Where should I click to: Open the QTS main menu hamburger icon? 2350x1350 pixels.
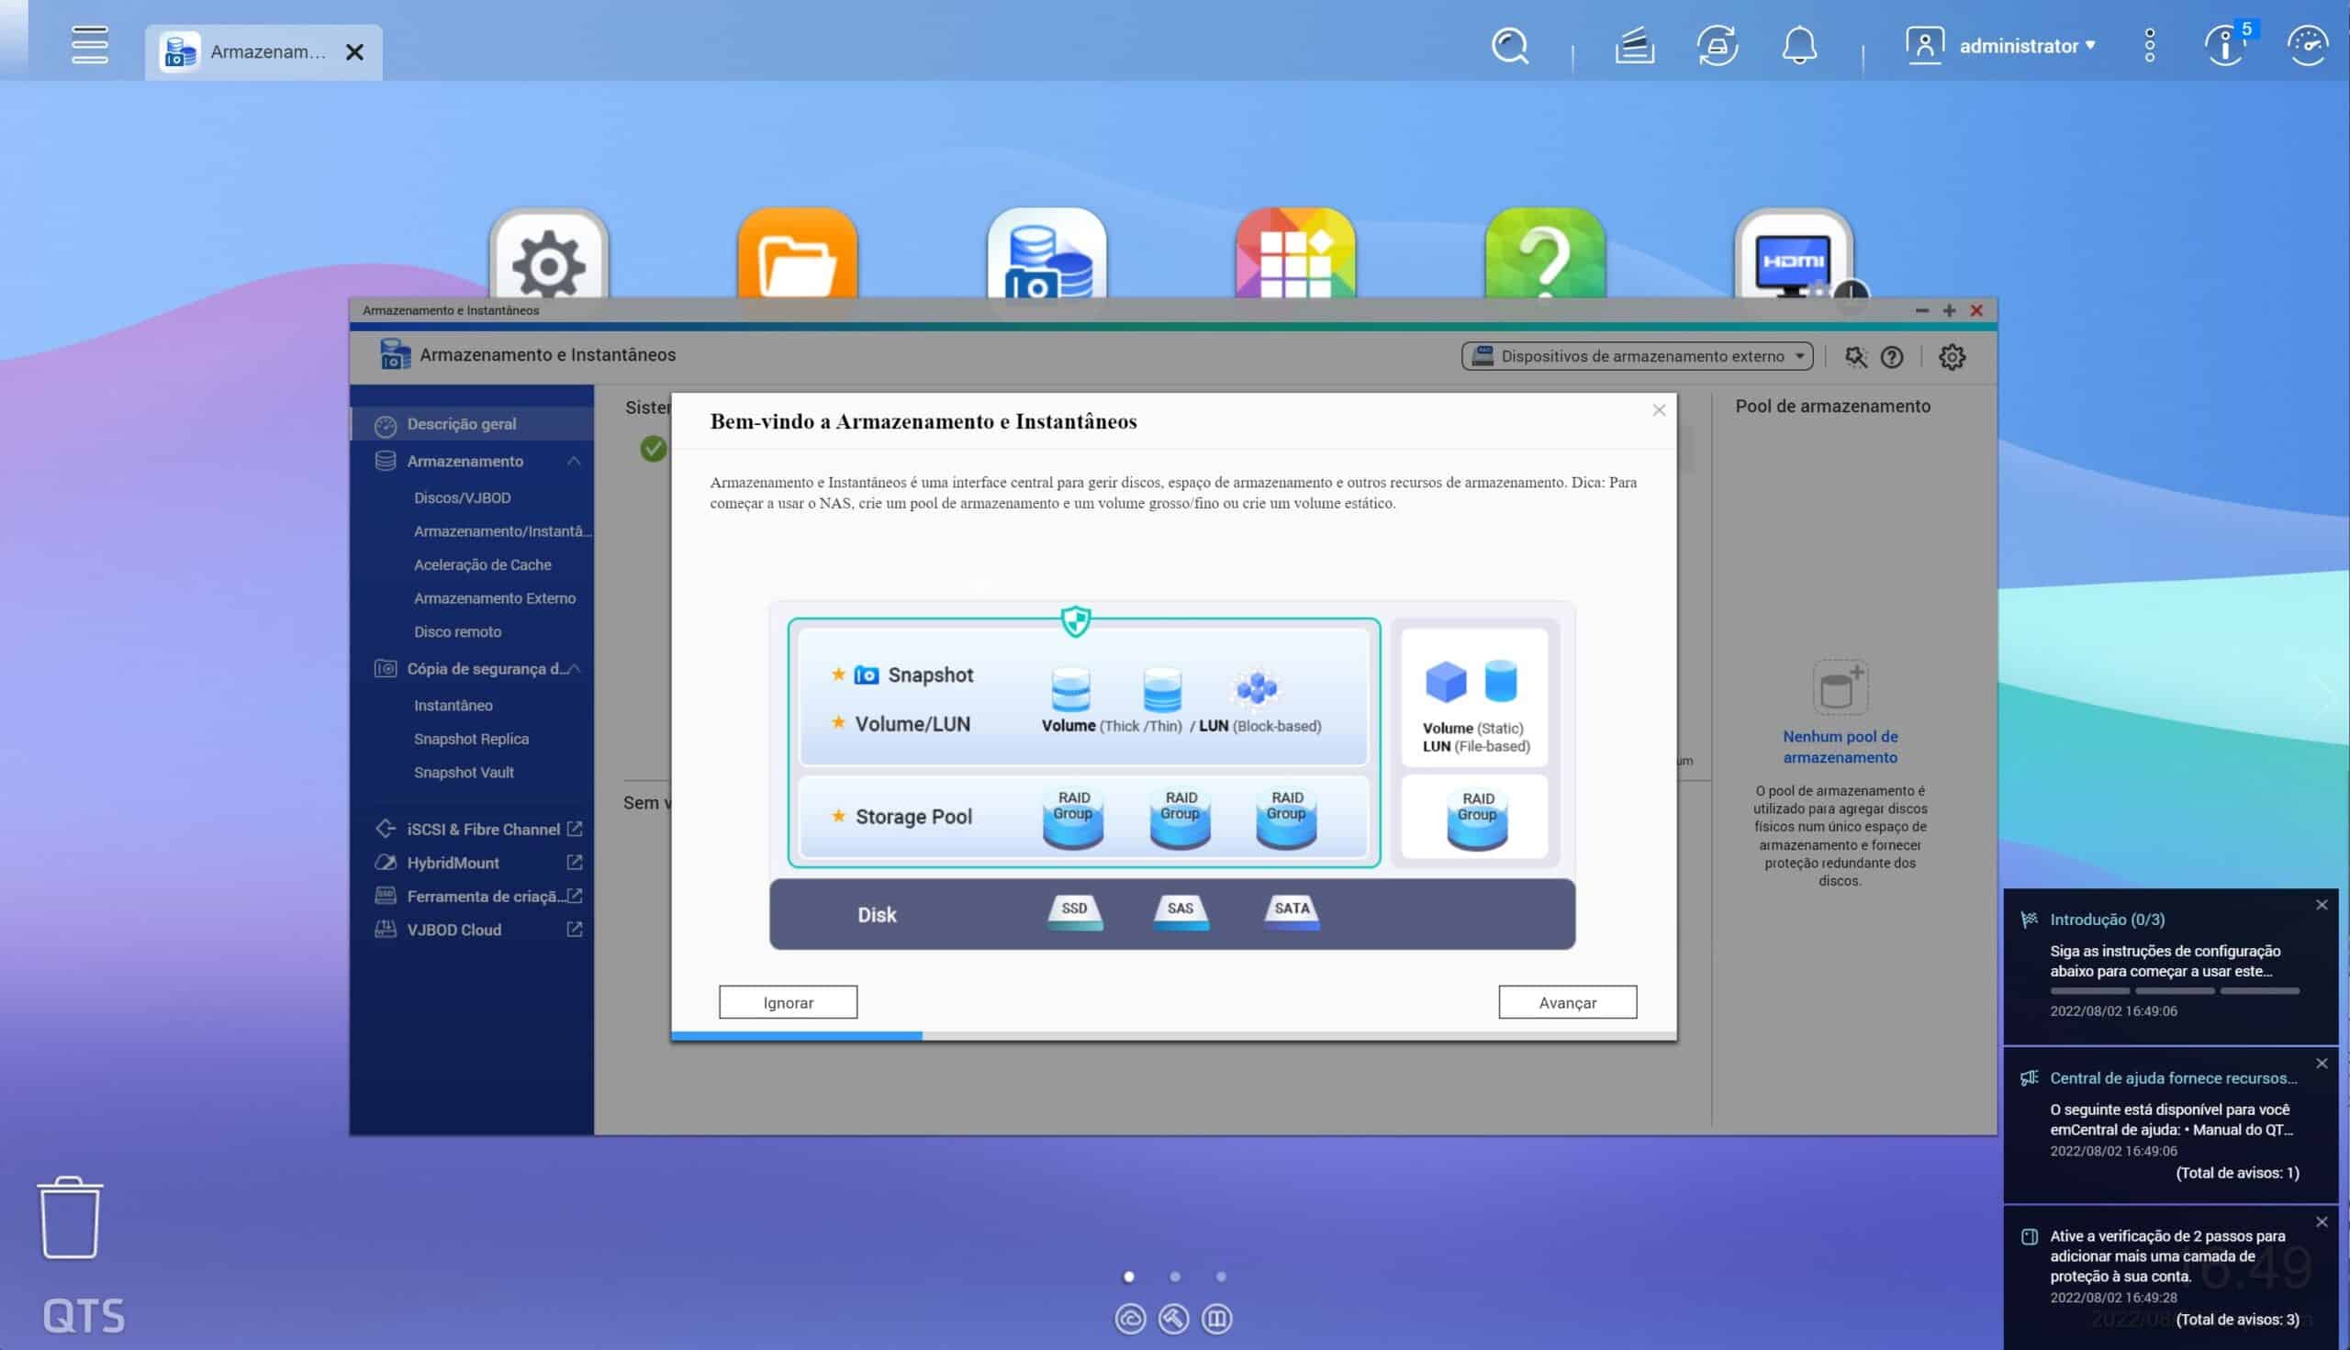coord(89,46)
